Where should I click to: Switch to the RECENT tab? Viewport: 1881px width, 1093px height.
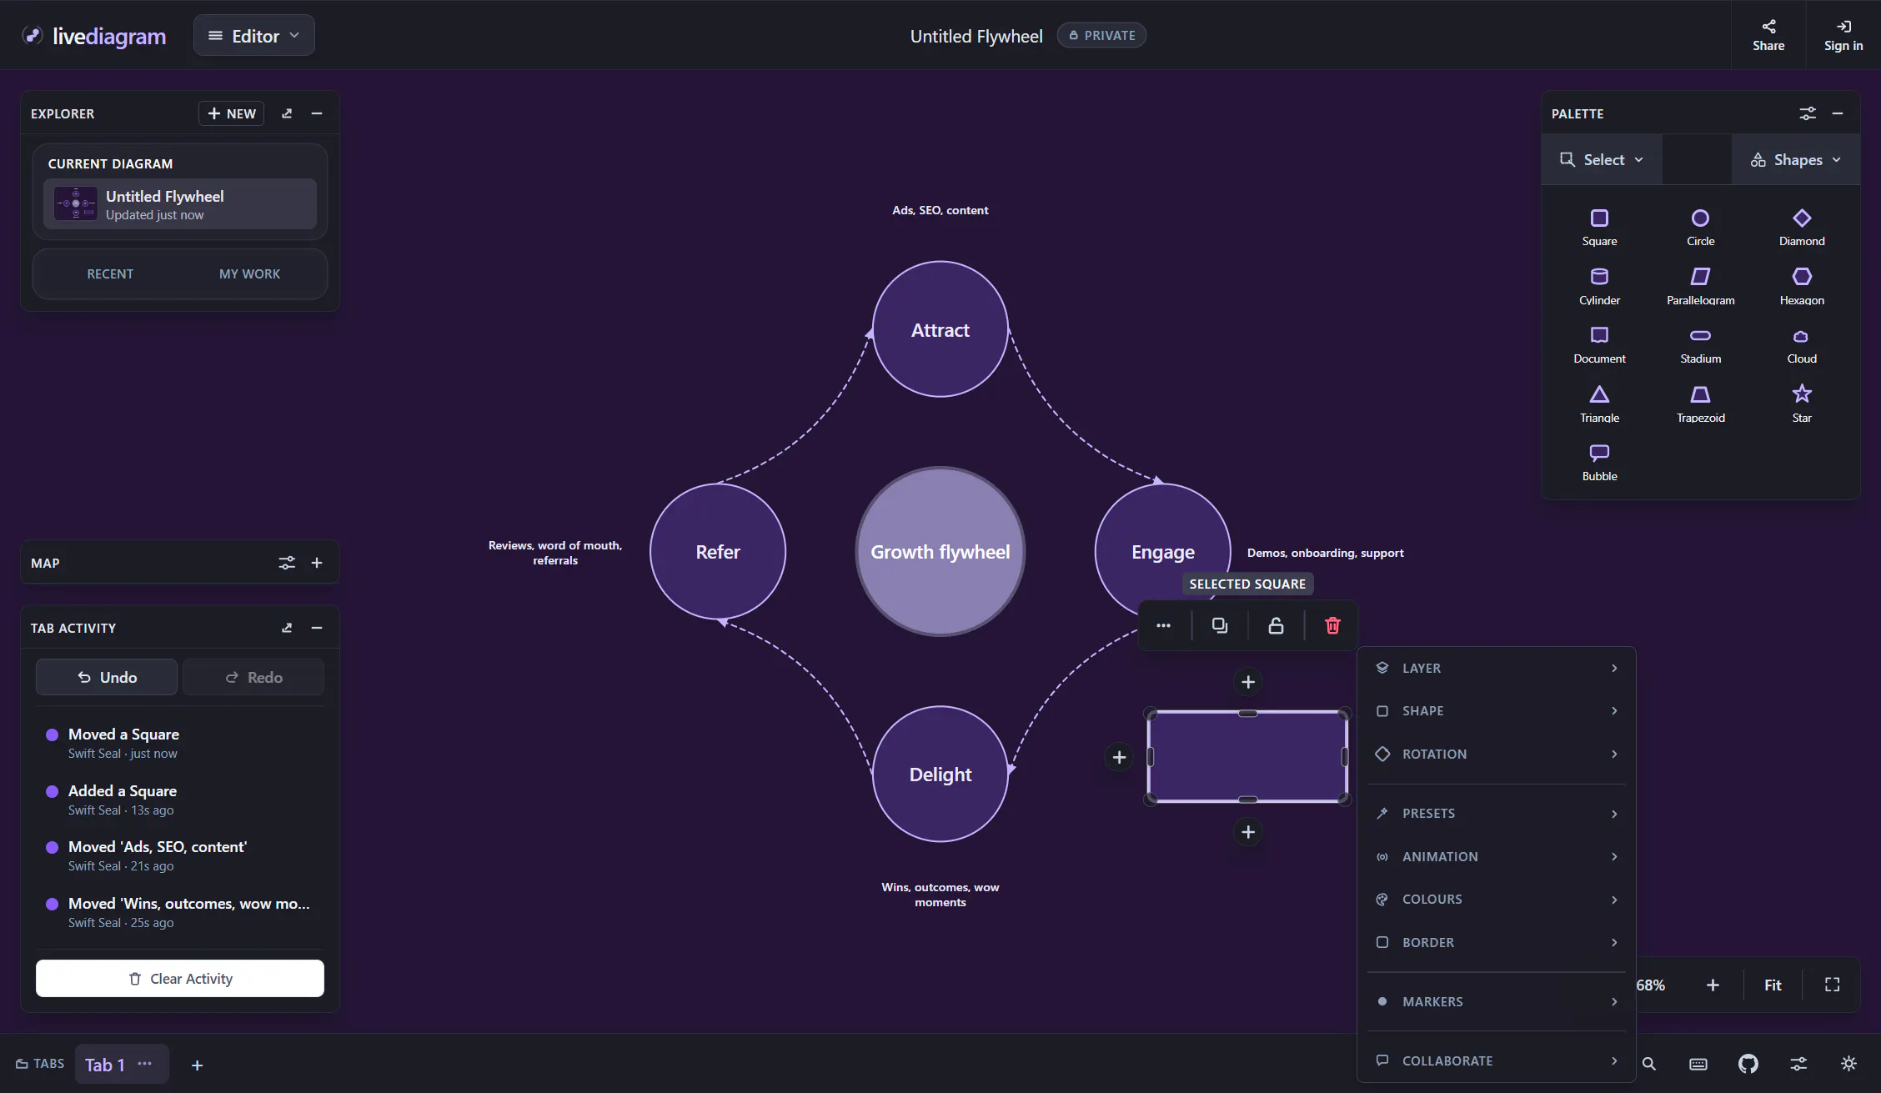[x=110, y=273]
